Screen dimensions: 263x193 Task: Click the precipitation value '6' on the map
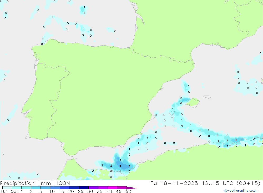point(129,166)
